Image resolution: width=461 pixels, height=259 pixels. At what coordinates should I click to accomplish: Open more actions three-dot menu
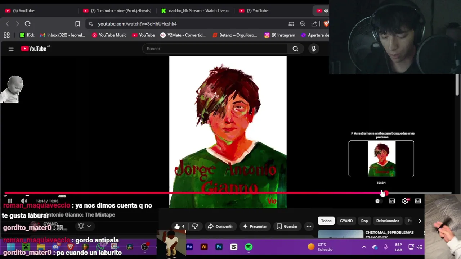pos(309,226)
